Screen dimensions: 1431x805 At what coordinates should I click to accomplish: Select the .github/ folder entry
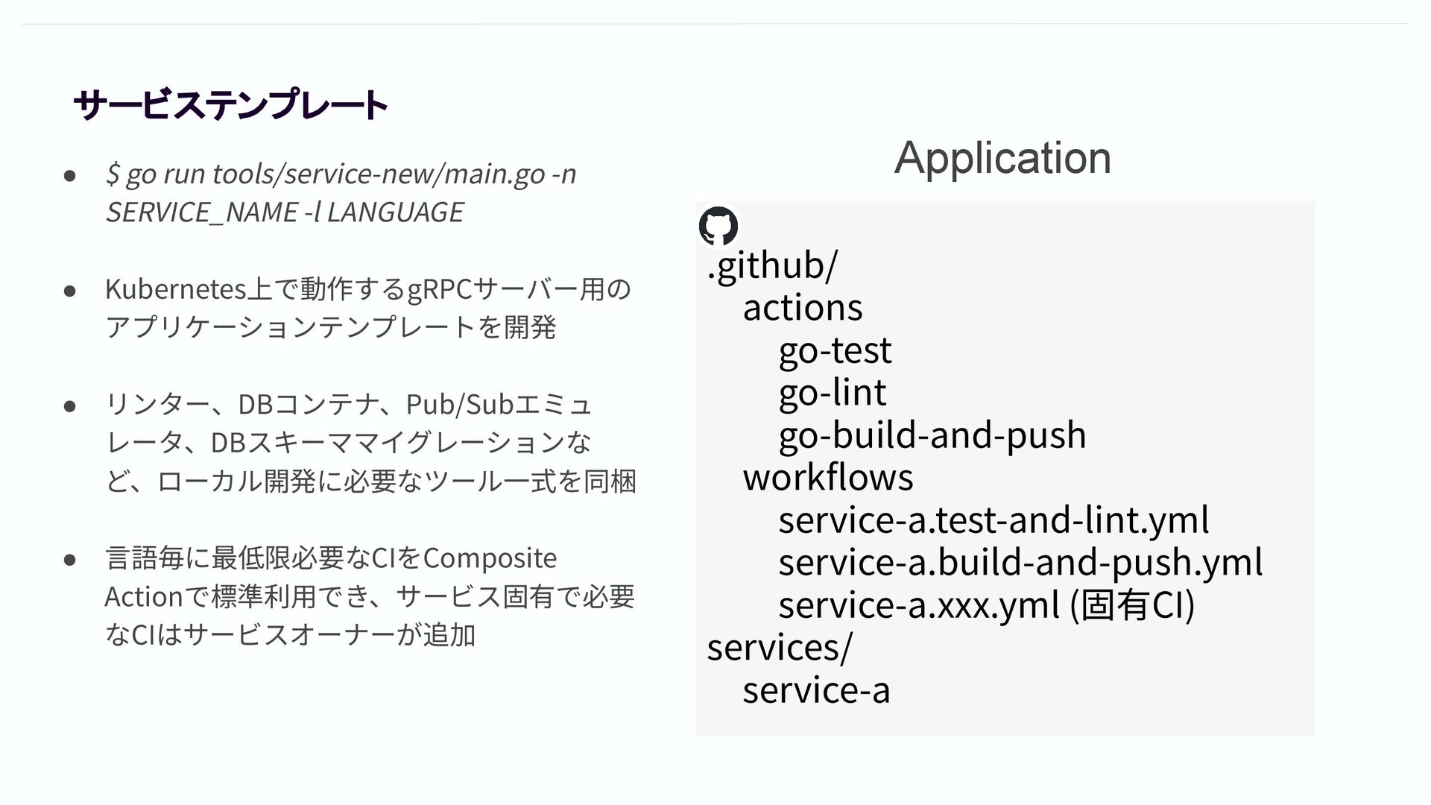(x=772, y=266)
